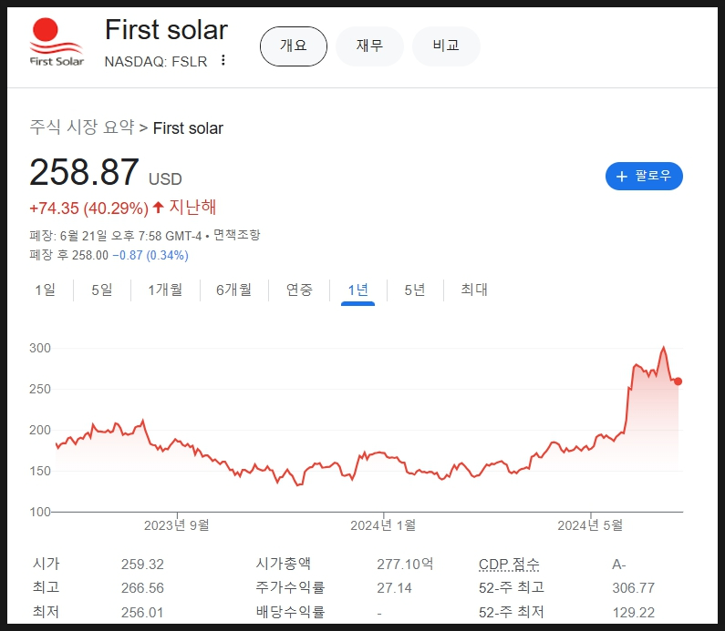This screenshot has width=725, height=631.
Task: Click the First solar title heading
Action: (x=167, y=30)
